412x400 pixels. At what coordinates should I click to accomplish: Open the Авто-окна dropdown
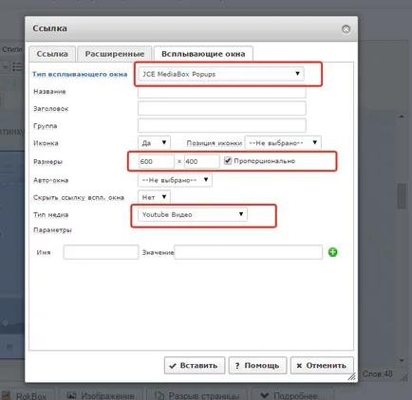pos(175,180)
